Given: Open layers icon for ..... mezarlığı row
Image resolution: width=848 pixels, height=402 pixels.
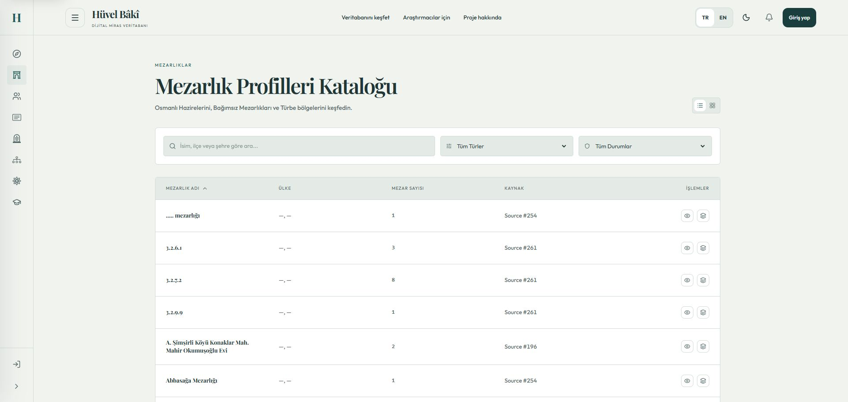Looking at the screenshot, I should (x=703, y=216).
